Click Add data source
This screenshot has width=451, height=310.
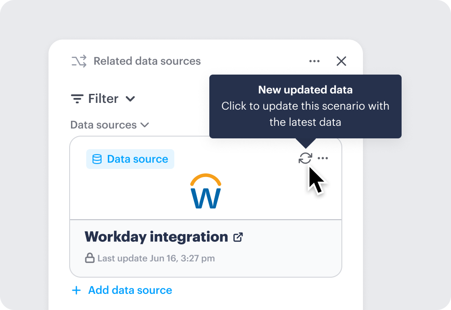130,290
